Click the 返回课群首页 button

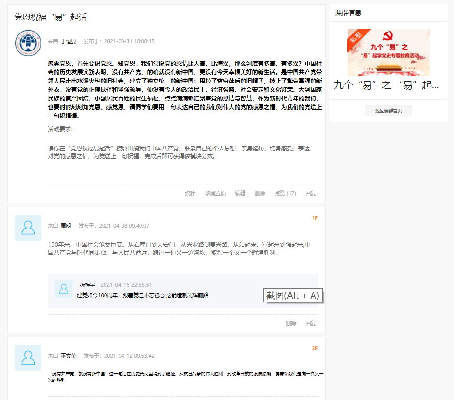[388, 111]
